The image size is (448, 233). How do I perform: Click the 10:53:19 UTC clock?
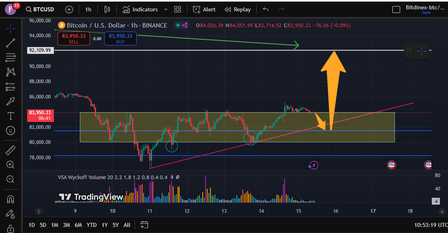[x=431, y=225]
